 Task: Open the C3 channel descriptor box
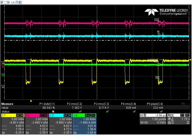pyautogui.click(x=61, y=124)
